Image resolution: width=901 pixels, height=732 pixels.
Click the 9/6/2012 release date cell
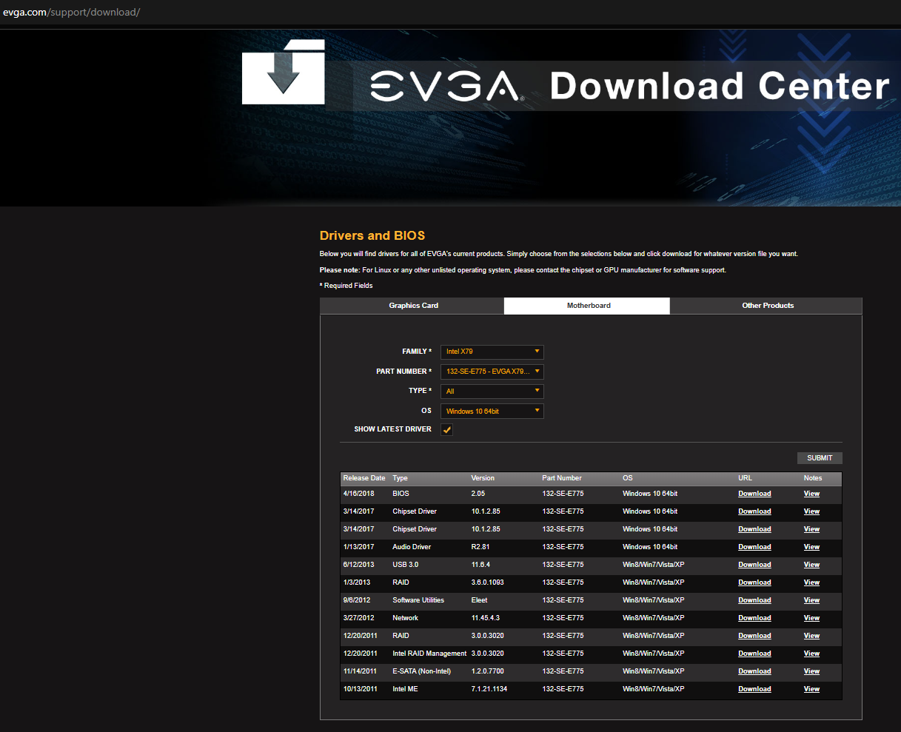357,600
